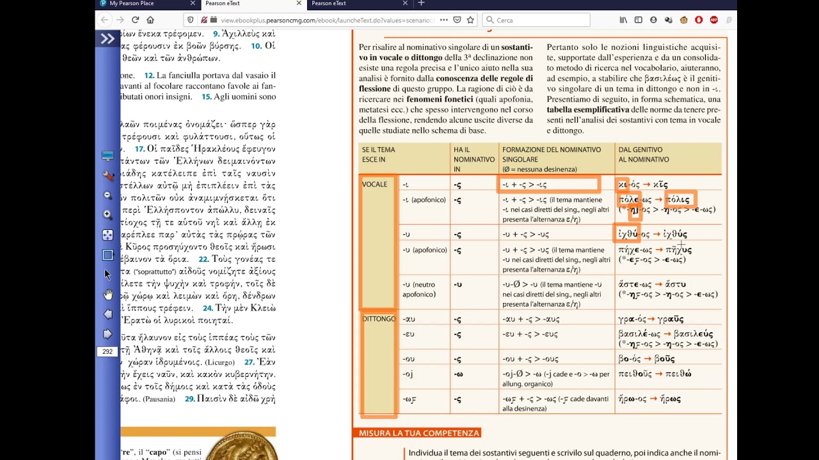
Task: Click the 'ἥρω-ος → ἥρως' example
Action: 649,399
